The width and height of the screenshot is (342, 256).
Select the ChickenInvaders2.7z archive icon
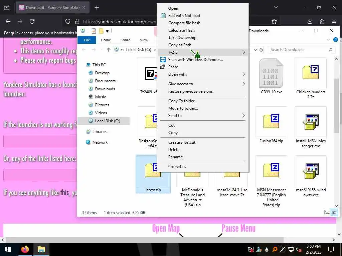pos(311,72)
